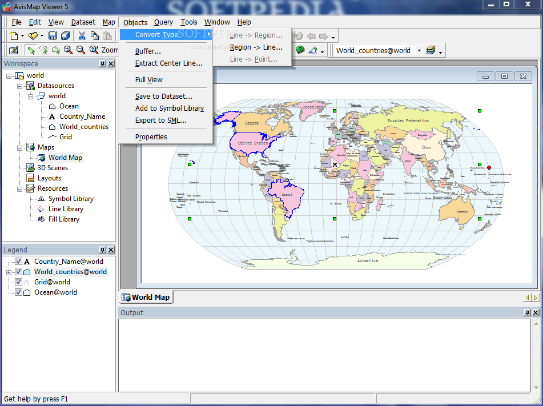Screen dimensions: 543x406
Task: Select Symbol Library in Resources
Action: pyautogui.click(x=71, y=199)
